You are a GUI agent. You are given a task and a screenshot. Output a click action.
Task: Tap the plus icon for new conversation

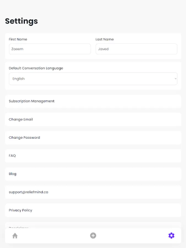(93, 236)
